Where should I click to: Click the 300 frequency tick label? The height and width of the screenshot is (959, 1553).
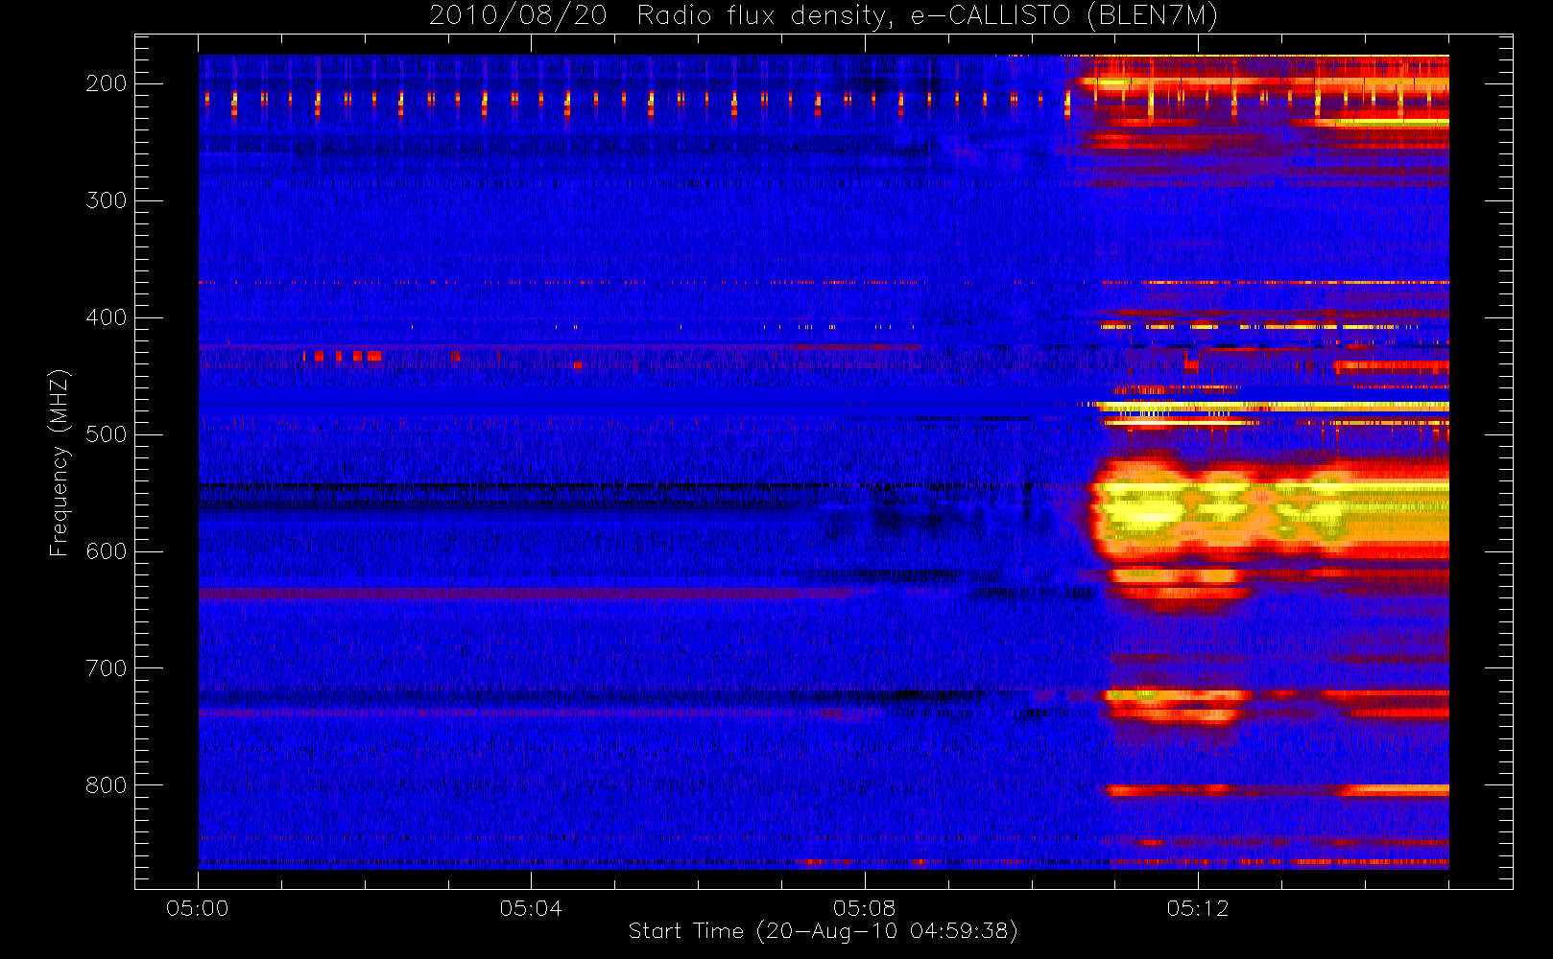[x=107, y=200]
